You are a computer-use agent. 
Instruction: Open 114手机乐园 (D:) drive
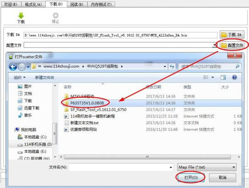pos(35,144)
